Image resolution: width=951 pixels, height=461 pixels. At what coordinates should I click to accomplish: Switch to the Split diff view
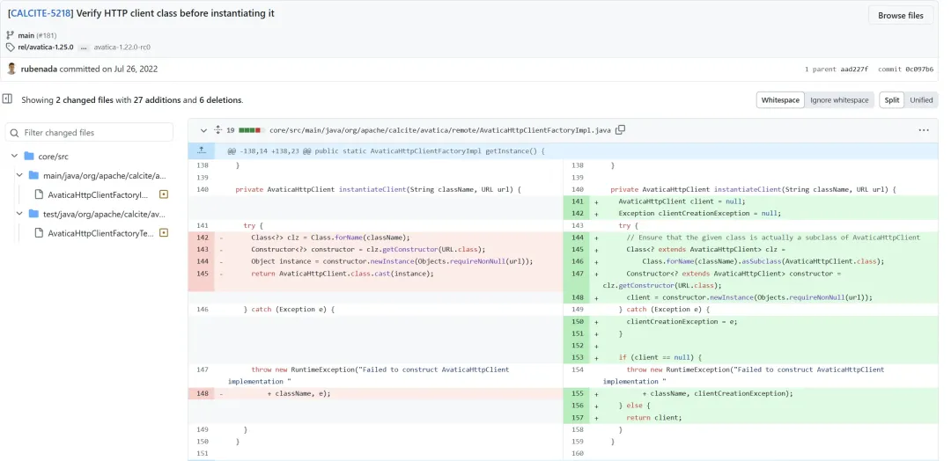(891, 100)
